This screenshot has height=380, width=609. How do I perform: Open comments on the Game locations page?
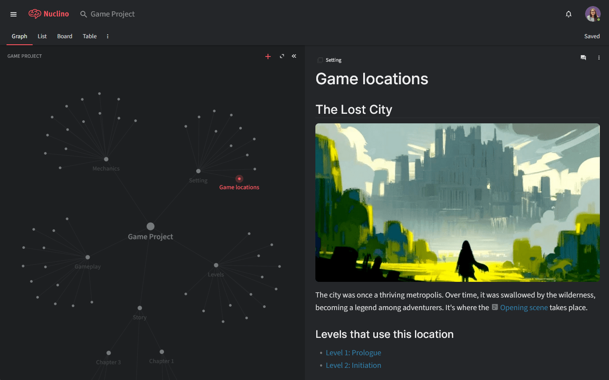coord(583,57)
